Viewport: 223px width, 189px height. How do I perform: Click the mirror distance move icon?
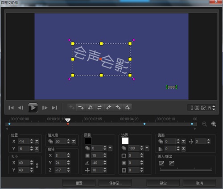pyautogui.click(x=191, y=142)
